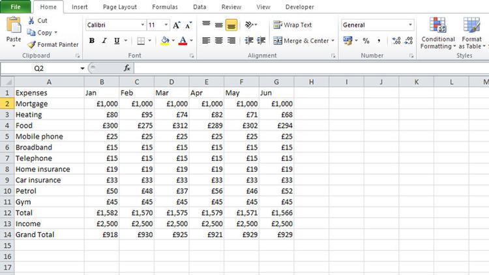The width and height of the screenshot is (489, 275).
Task: Toggle italic formatting
Action: tap(104, 40)
